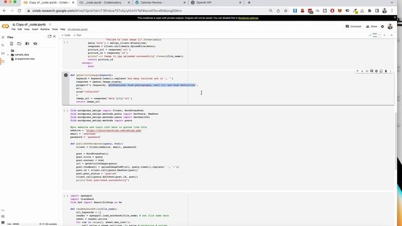The width and height of the screenshot is (402, 226).
Task: Reload the current page
Action: [x=19, y=11]
